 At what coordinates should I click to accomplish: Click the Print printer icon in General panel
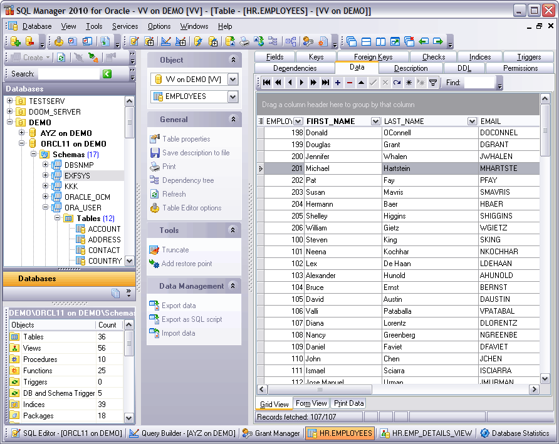155,167
